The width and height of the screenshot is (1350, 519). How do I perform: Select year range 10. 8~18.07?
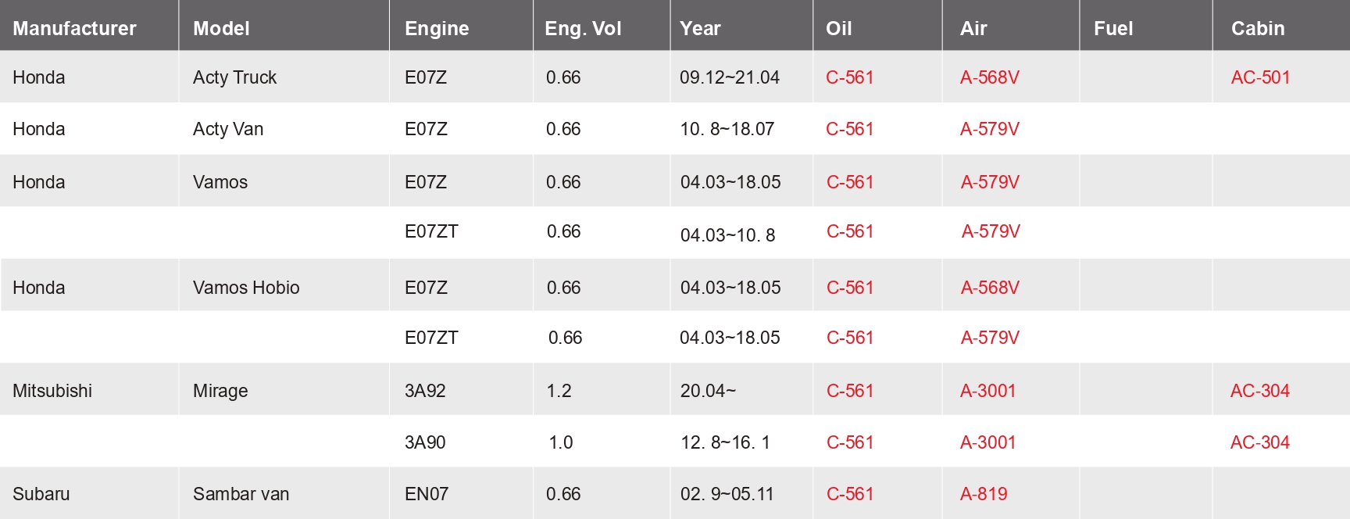pos(727,129)
